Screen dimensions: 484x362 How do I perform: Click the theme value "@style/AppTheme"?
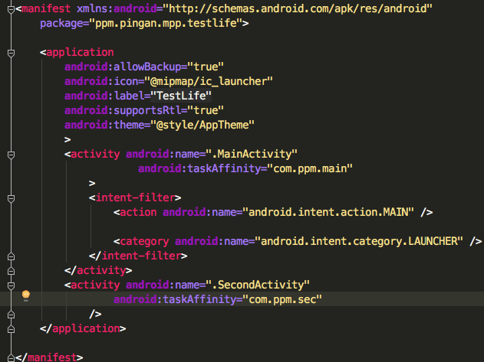coord(202,125)
